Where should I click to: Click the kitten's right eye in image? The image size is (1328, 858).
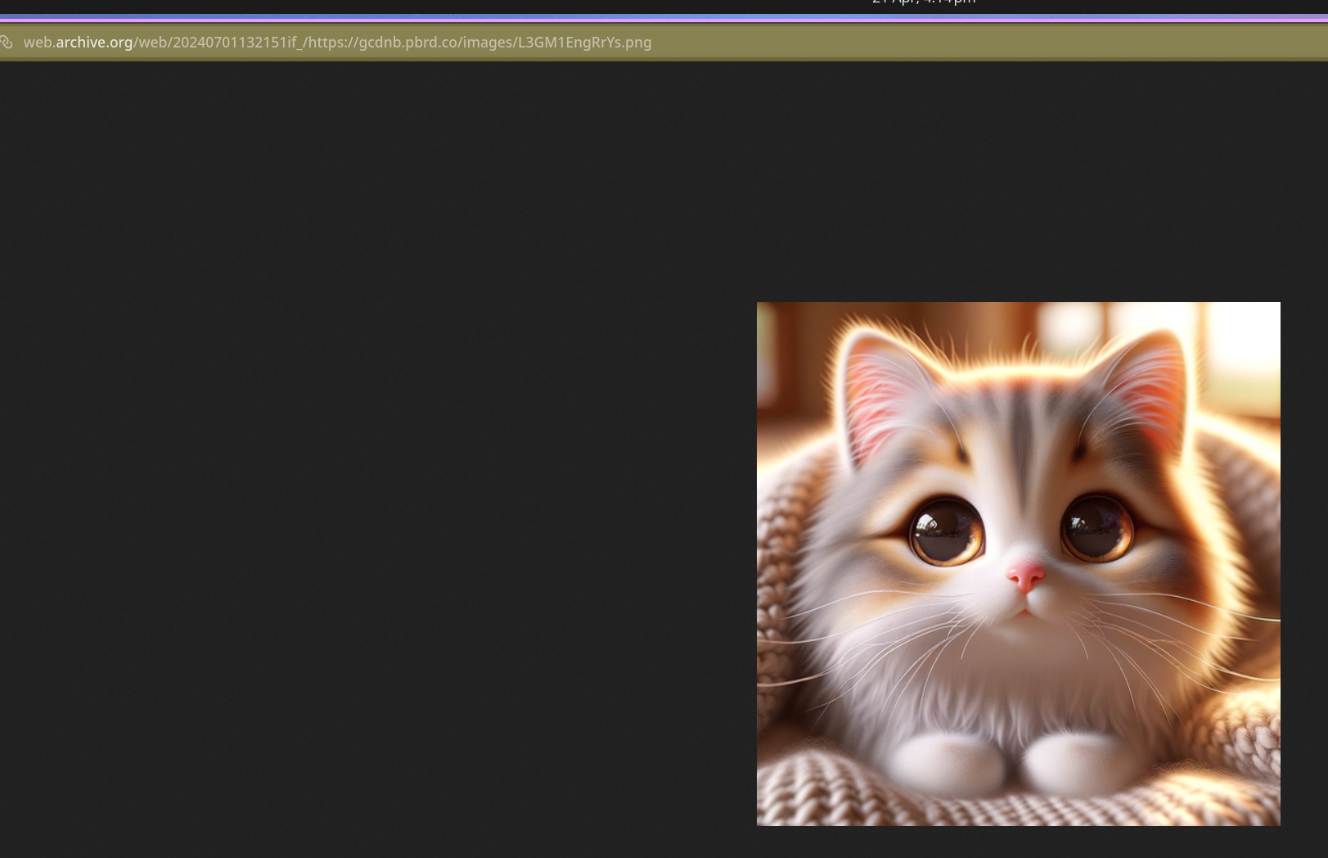pyautogui.click(x=1096, y=527)
